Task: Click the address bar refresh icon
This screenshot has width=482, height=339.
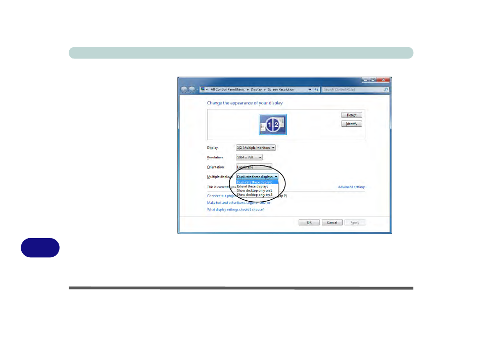Action: tap(316, 89)
